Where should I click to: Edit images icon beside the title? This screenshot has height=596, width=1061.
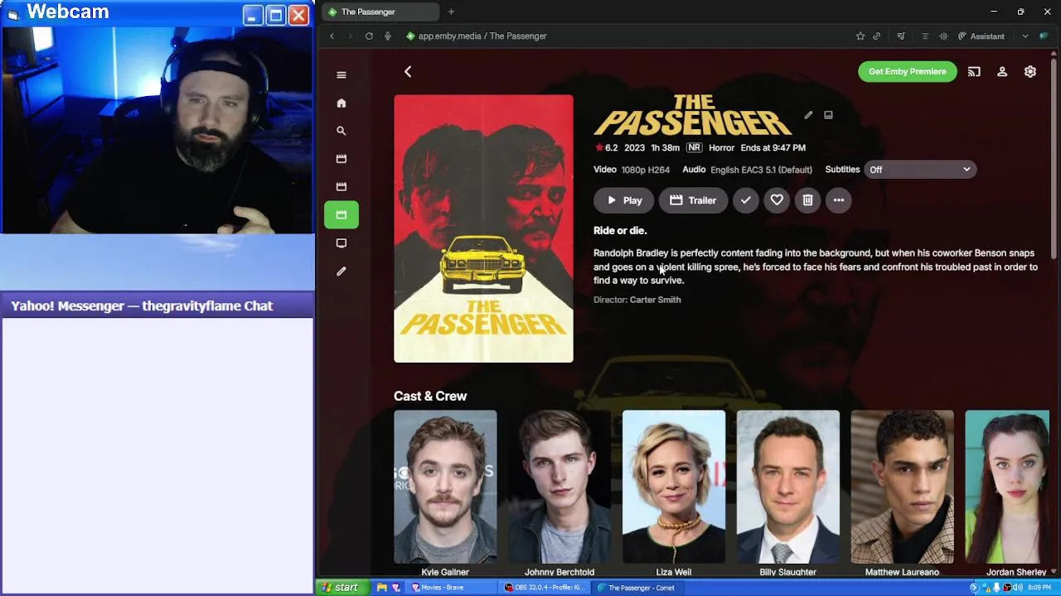coord(828,115)
